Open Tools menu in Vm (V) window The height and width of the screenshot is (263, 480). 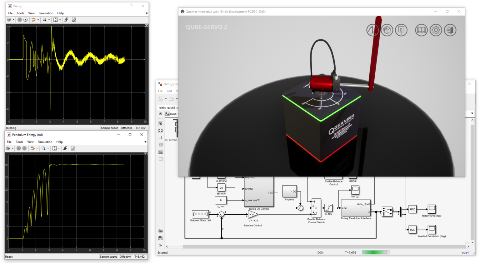[20, 13]
